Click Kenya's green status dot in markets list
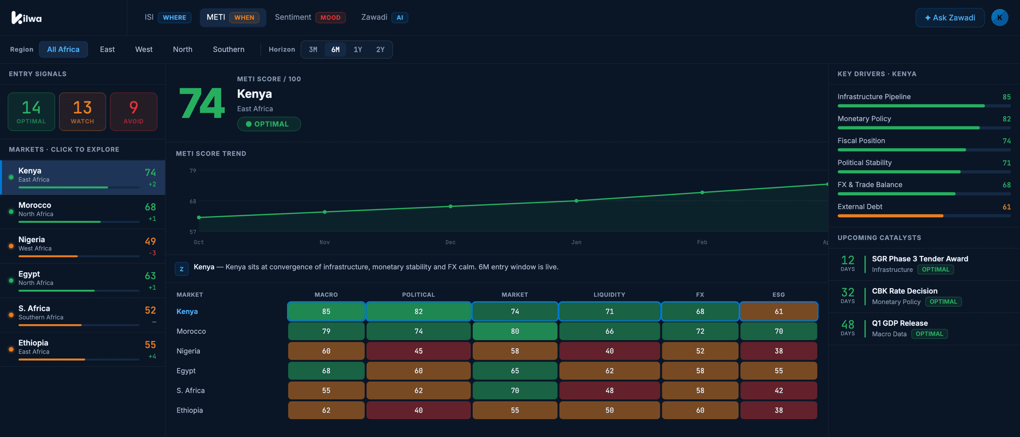Image resolution: width=1020 pixels, height=437 pixels. pos(11,177)
